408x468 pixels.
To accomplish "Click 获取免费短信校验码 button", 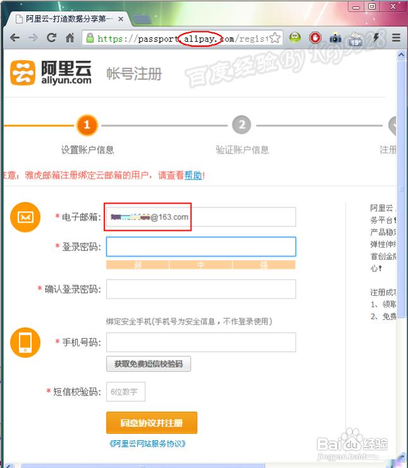I will [148, 364].
